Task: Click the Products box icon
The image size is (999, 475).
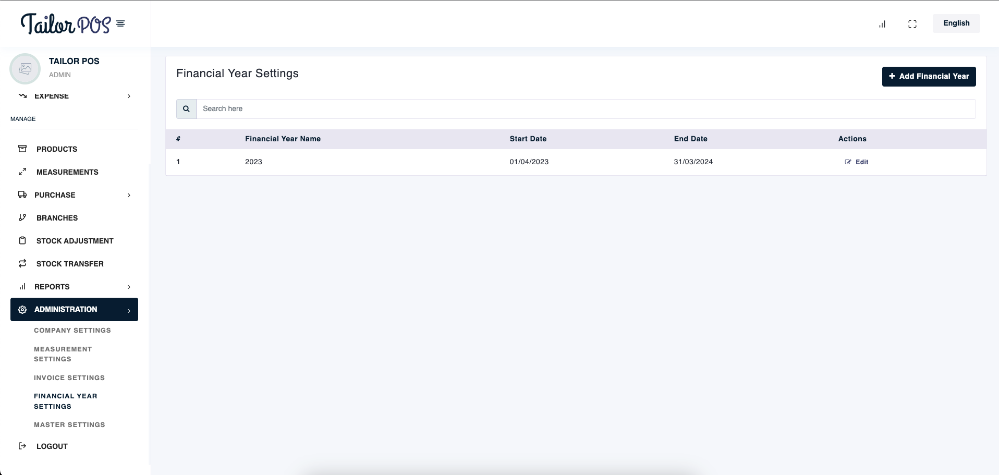Action: click(22, 149)
